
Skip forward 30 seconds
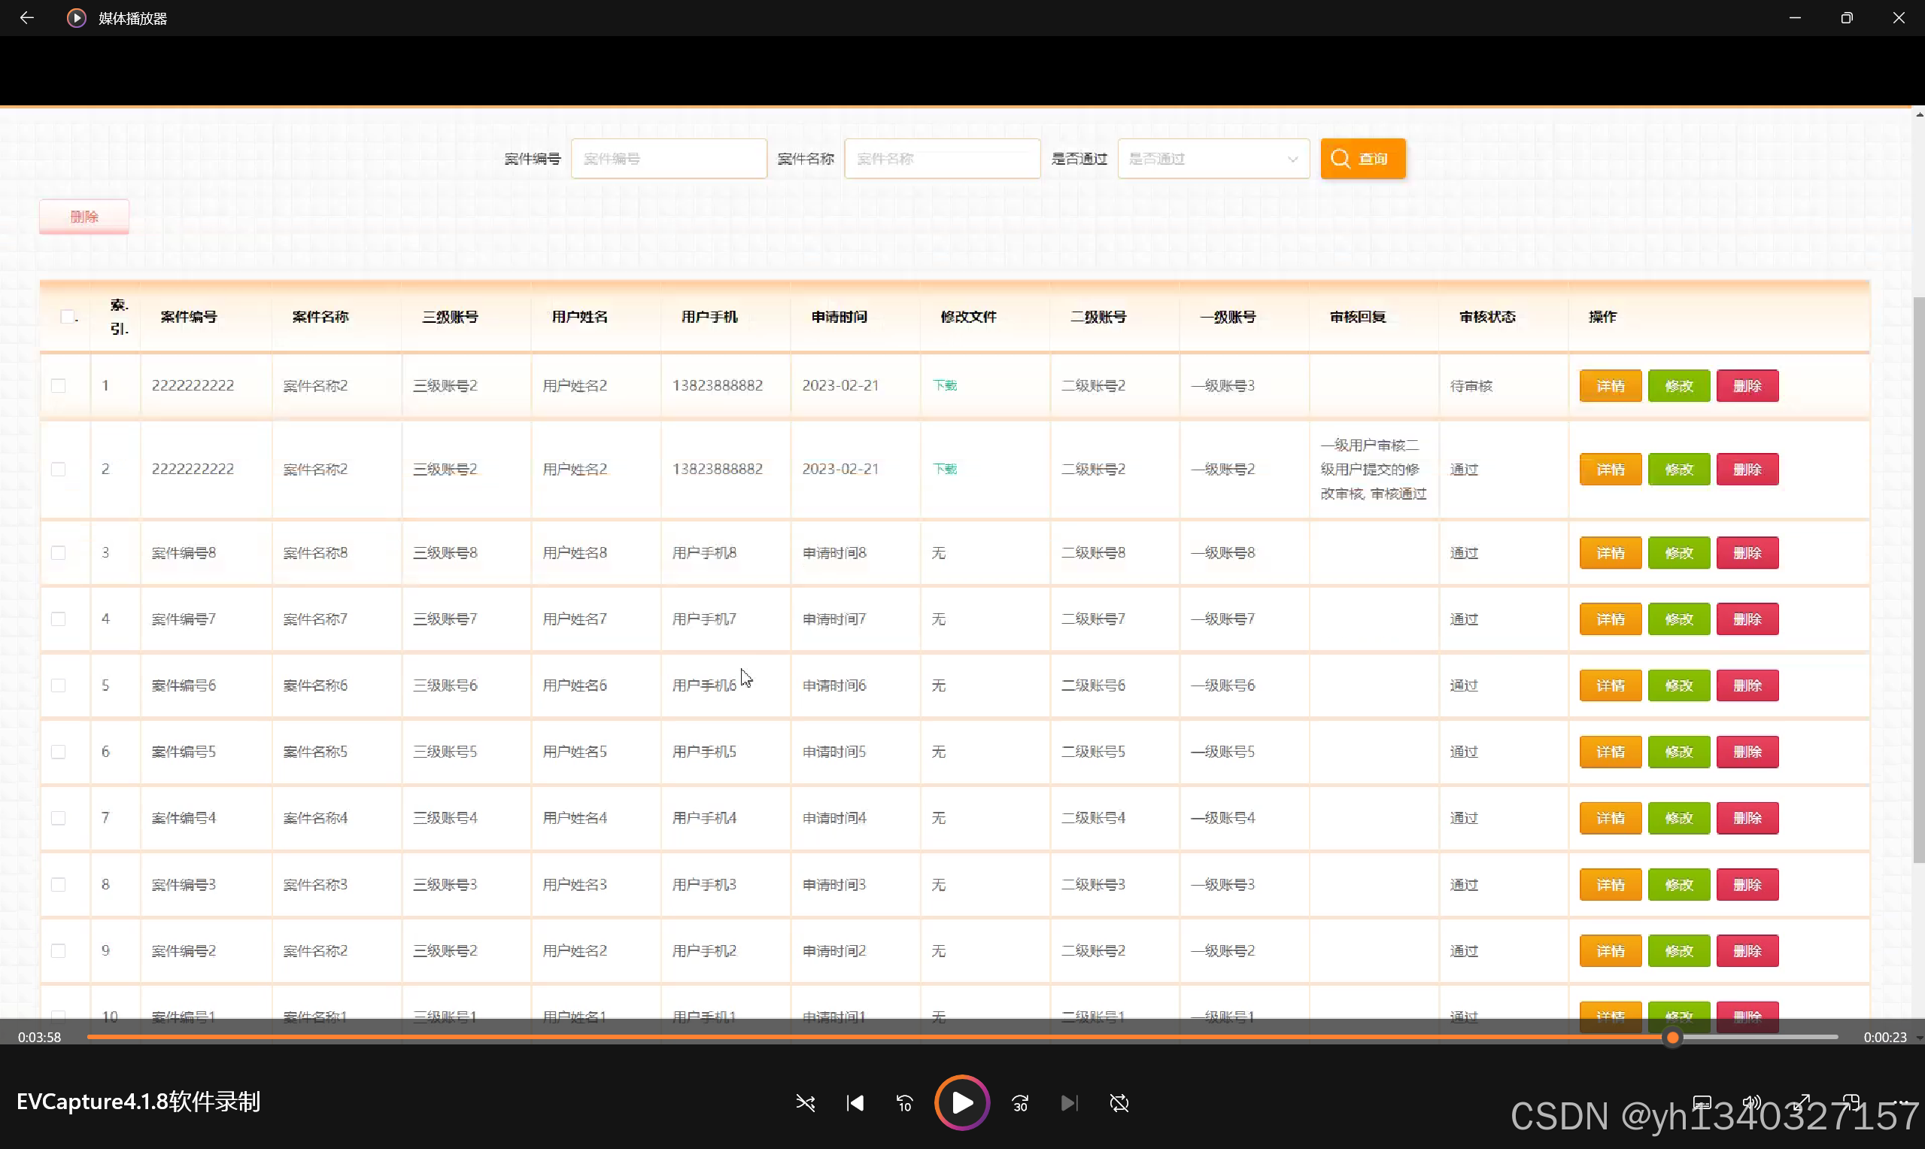pyautogui.click(x=1020, y=1102)
